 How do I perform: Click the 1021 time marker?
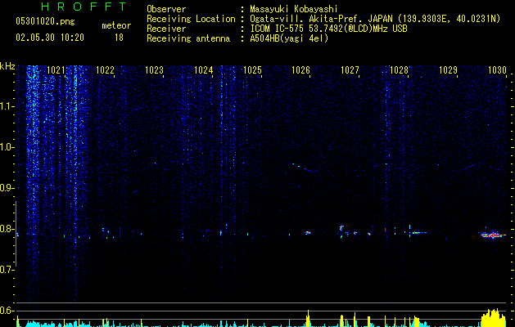56,70
